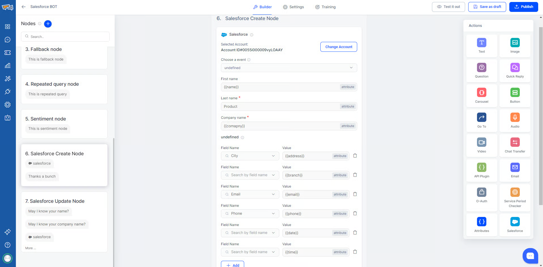Open the help icon in sidebar
Image resolution: width=543 pixels, height=267 pixels.
tap(8, 245)
